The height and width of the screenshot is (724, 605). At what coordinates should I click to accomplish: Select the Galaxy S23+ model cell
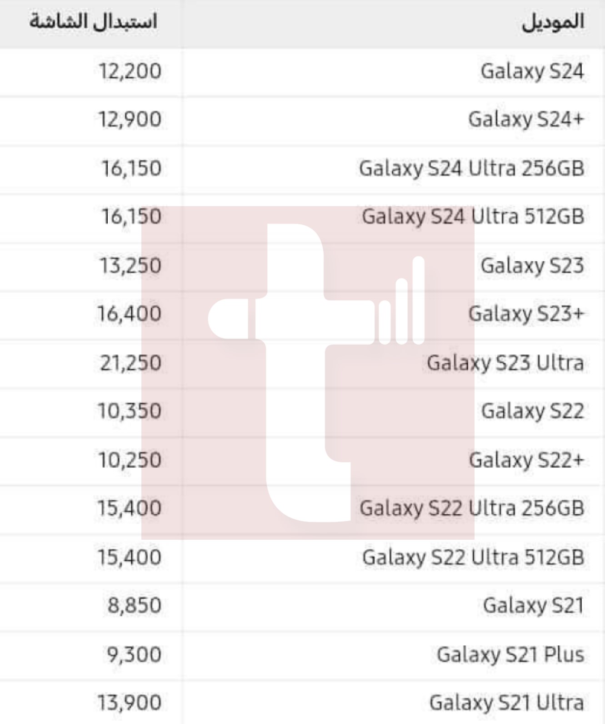tap(526, 314)
